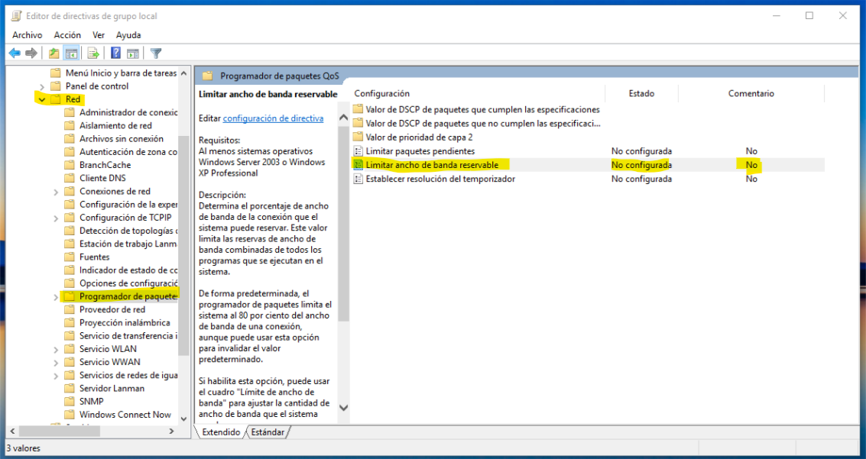Image resolution: width=866 pixels, height=459 pixels.
Task: Select the Proveedor de red tree item
Action: [112, 309]
